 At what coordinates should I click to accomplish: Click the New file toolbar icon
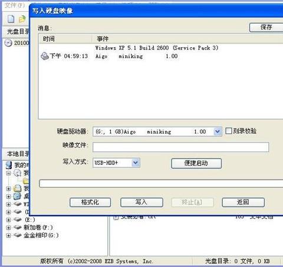(11, 19)
